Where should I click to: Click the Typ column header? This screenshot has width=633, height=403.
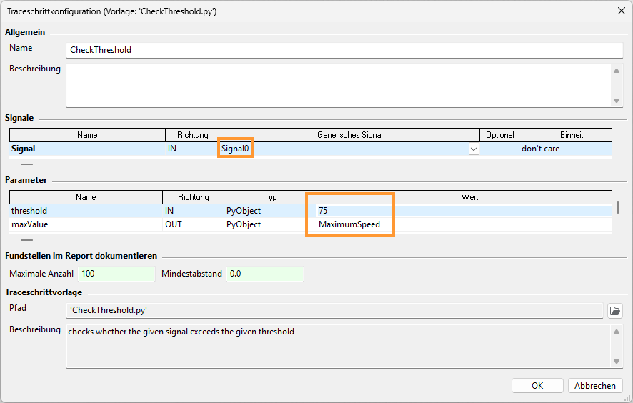click(270, 197)
